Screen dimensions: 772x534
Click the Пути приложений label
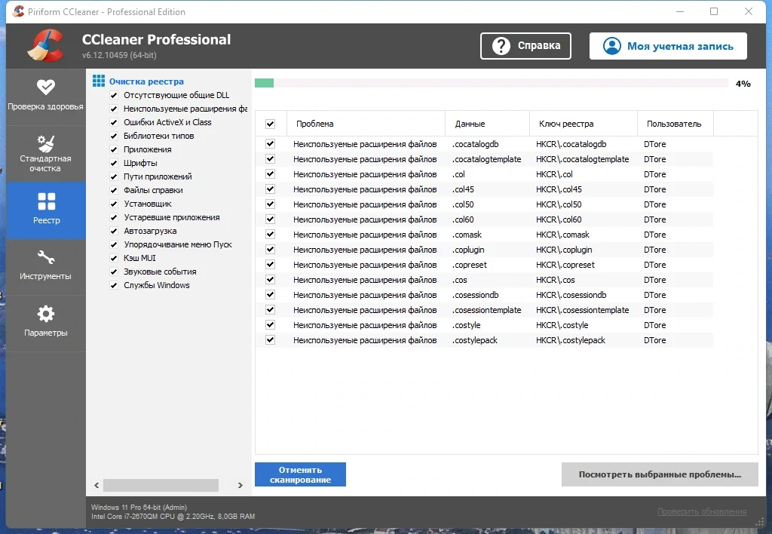pyautogui.click(x=158, y=176)
